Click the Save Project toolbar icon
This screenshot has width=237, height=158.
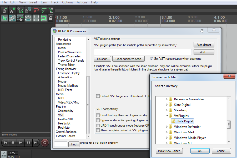click(x=20, y=10)
